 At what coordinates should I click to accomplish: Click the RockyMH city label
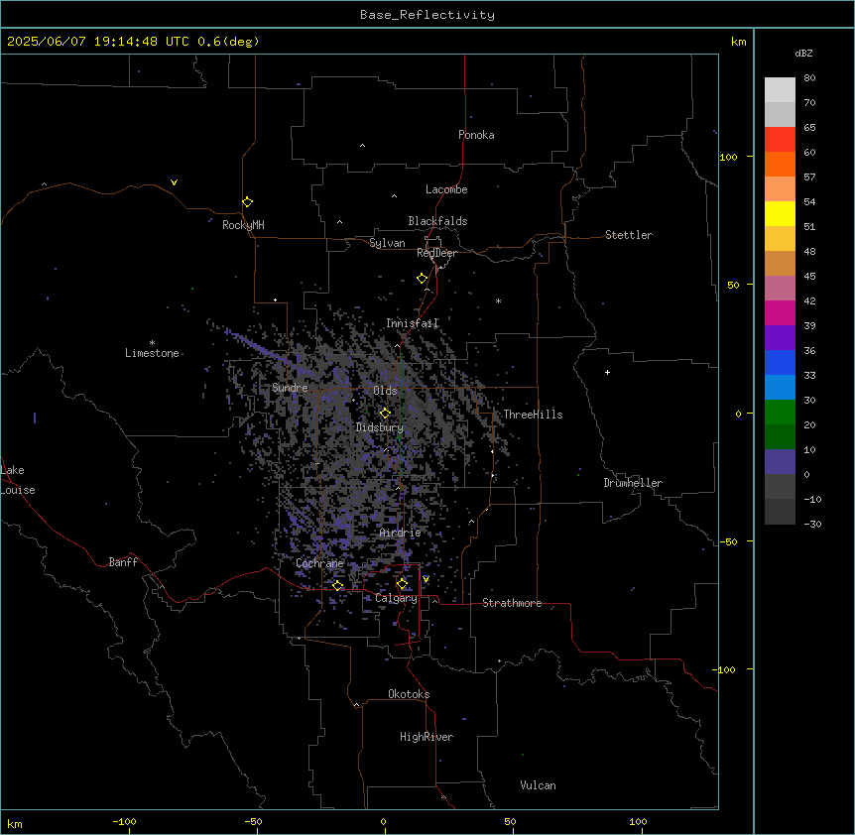tap(243, 225)
